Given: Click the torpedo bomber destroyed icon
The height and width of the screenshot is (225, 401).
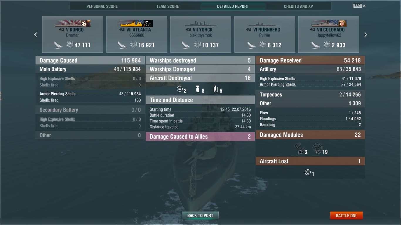Looking at the screenshot, I should click(x=216, y=89).
